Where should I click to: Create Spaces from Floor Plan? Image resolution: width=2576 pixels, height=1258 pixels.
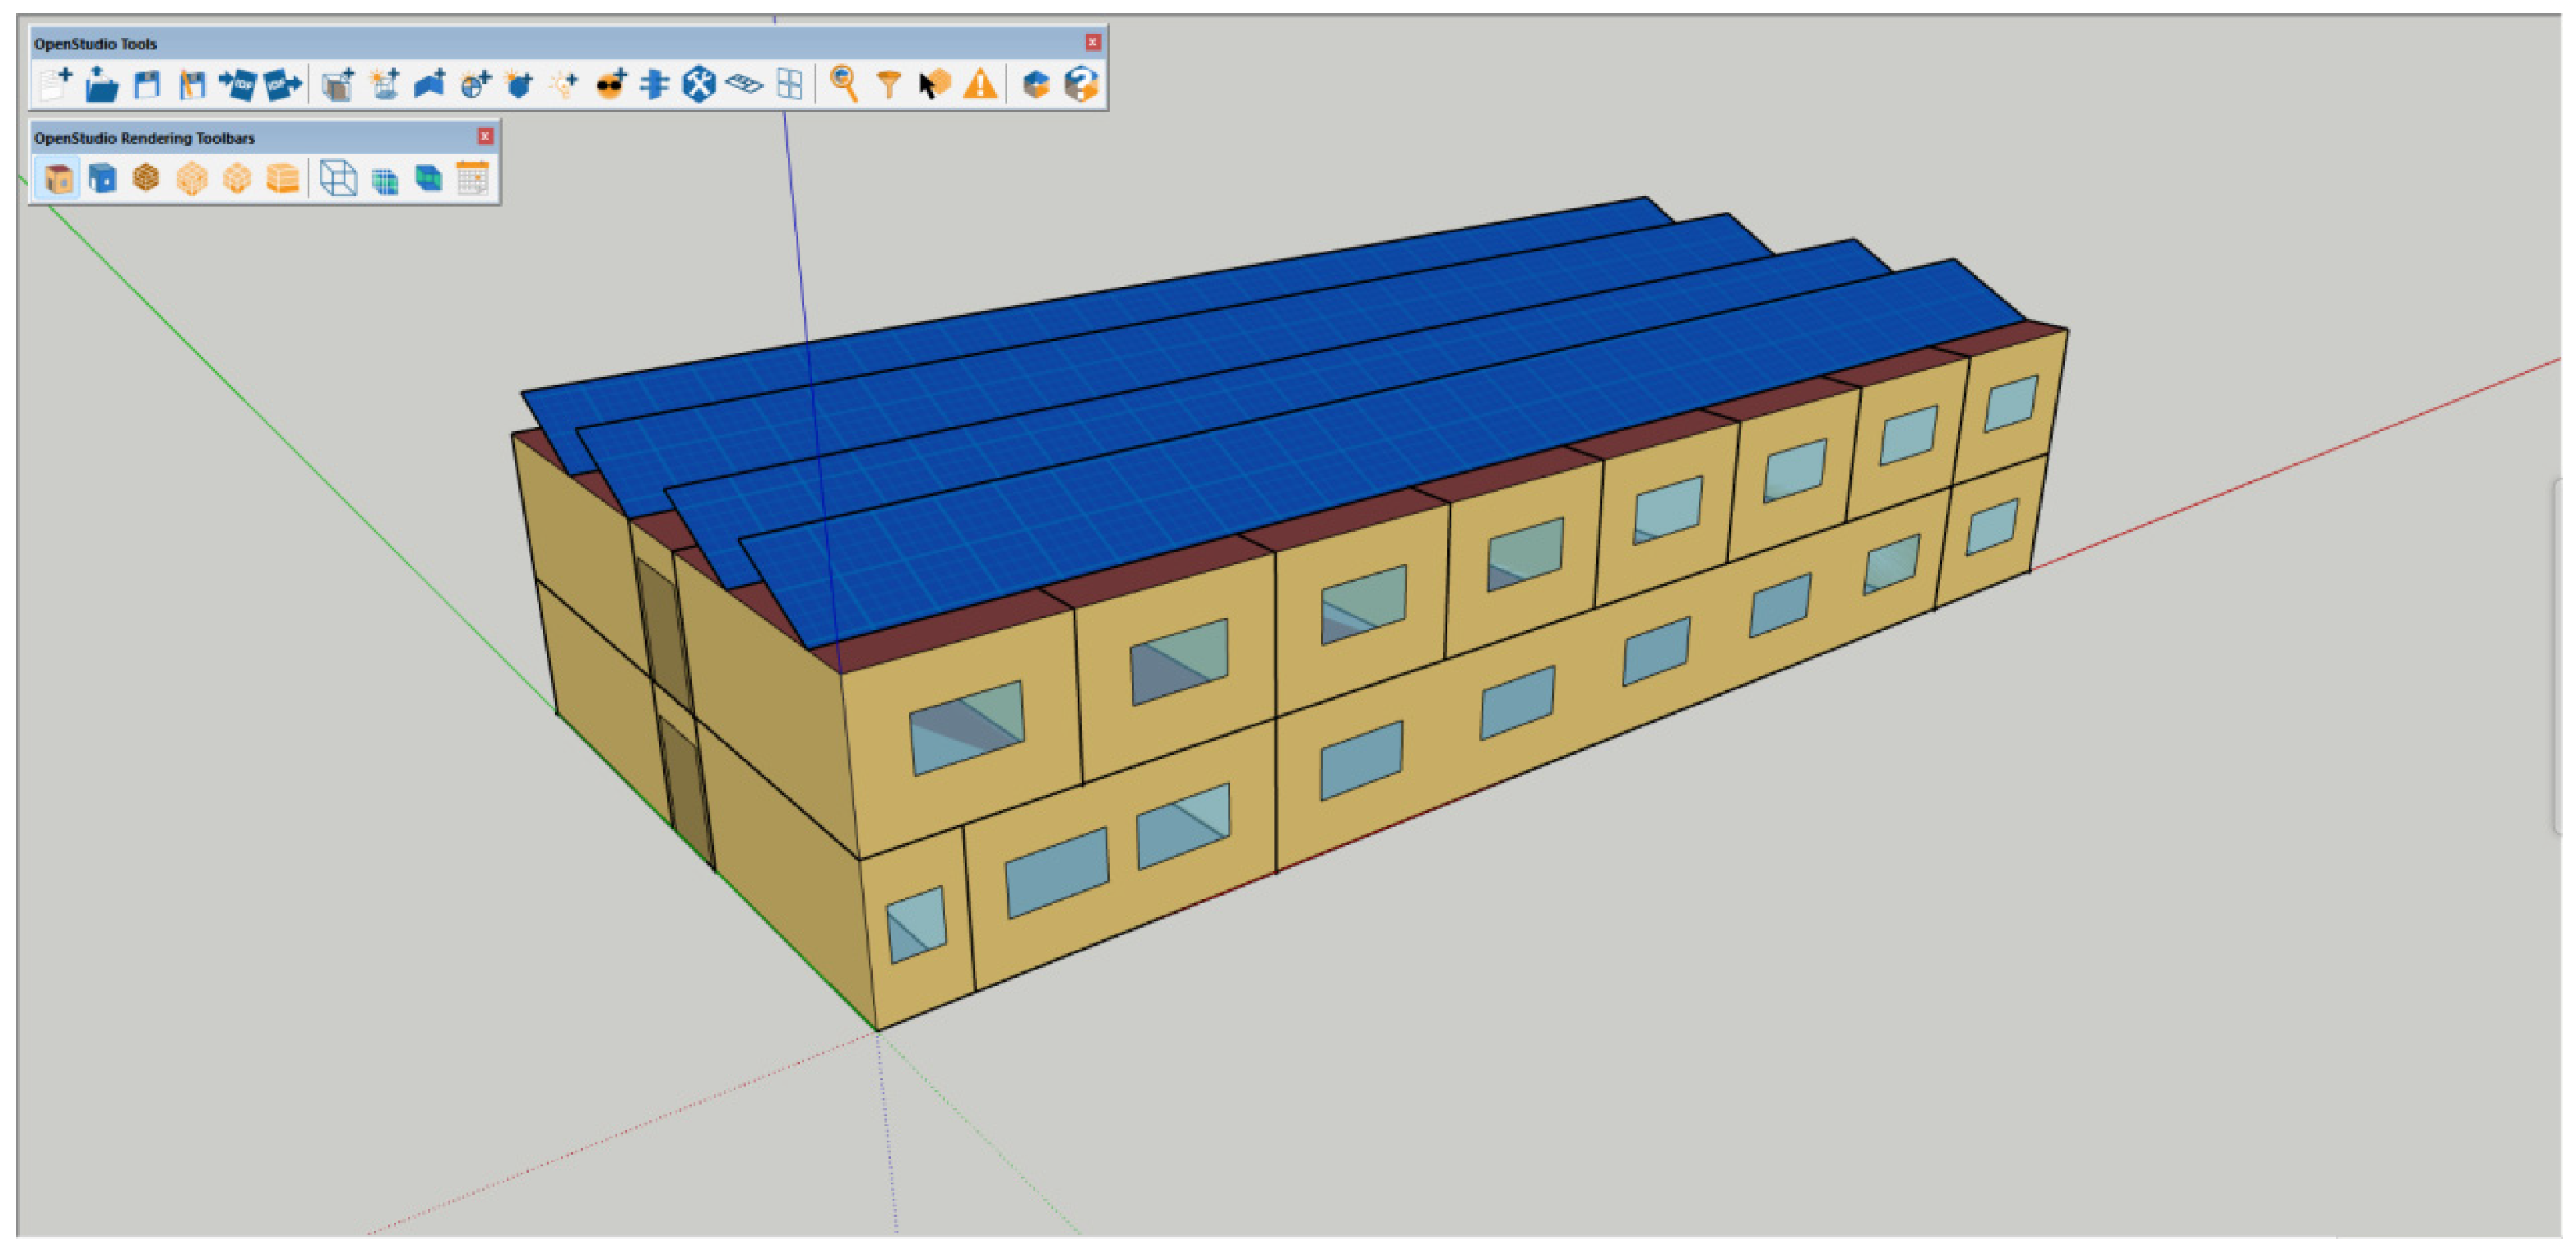tap(744, 84)
